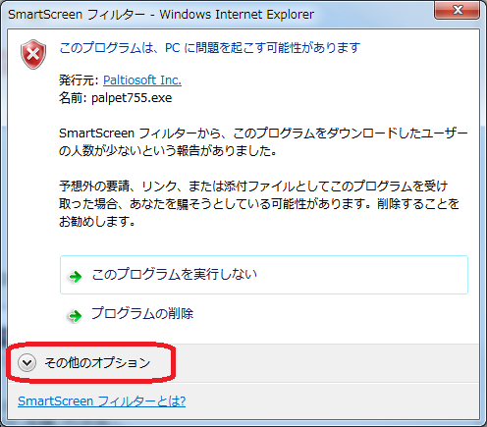This screenshot has width=487, height=427.
Task: Choose プログラムの削除 option
Action: point(142,314)
